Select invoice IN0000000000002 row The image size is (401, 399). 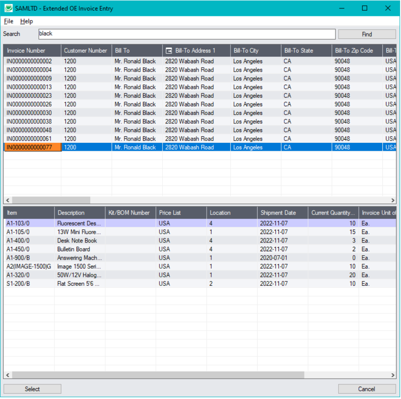pos(200,61)
